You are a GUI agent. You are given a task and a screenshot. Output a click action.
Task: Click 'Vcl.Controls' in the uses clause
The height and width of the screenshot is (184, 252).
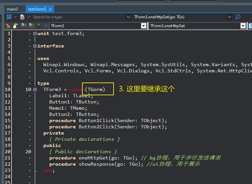click(61, 71)
